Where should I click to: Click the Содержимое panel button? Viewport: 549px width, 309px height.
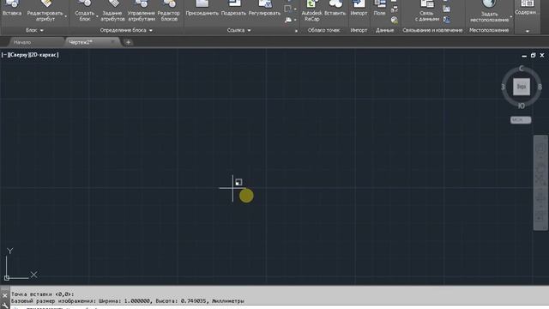(x=526, y=9)
